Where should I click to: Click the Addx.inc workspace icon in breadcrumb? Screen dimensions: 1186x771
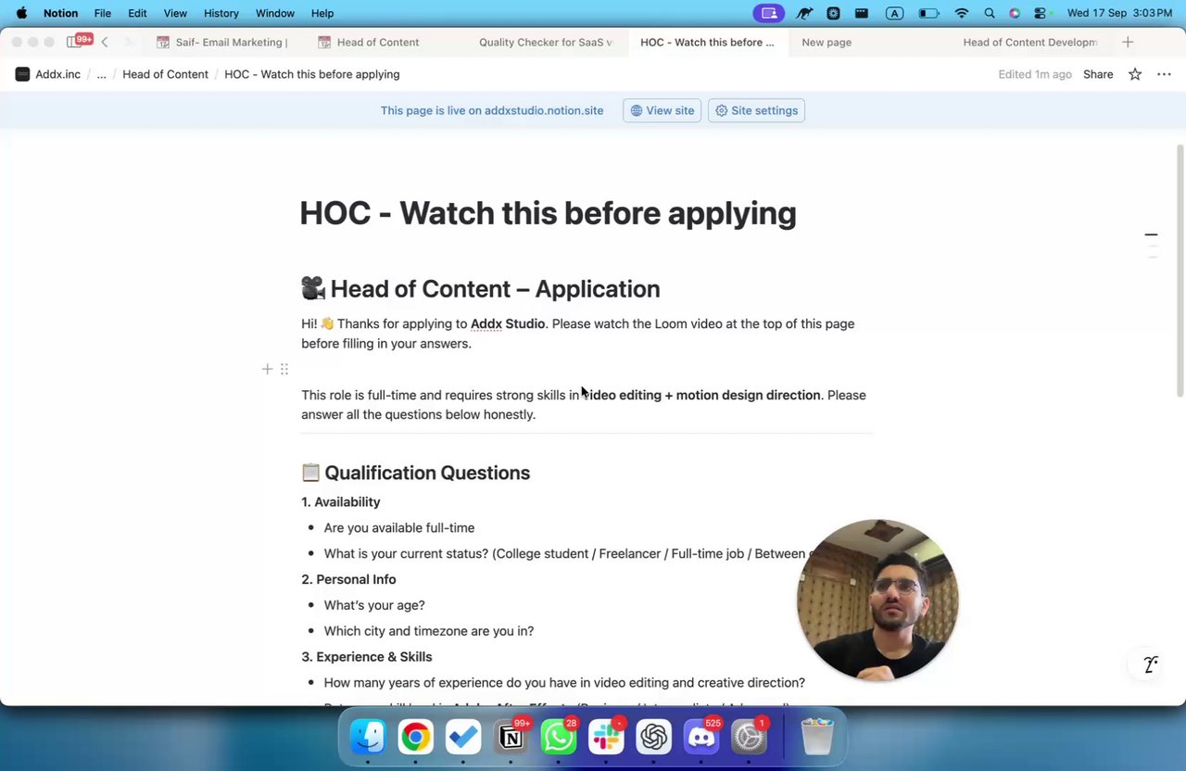click(x=22, y=74)
